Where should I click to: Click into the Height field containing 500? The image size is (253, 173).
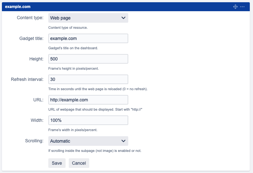tap(88, 59)
